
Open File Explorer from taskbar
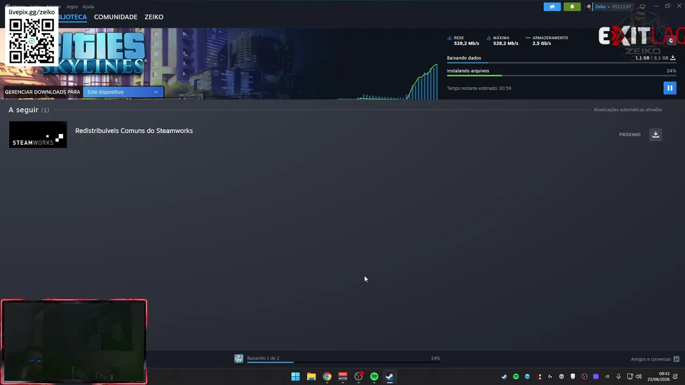tap(311, 376)
